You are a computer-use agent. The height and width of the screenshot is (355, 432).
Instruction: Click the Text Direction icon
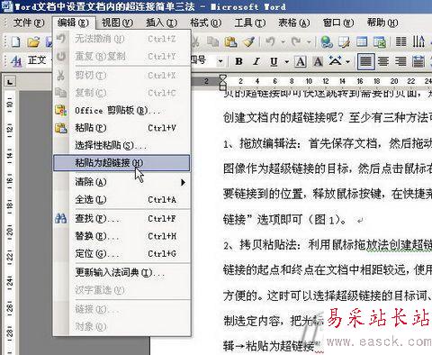pos(418,42)
